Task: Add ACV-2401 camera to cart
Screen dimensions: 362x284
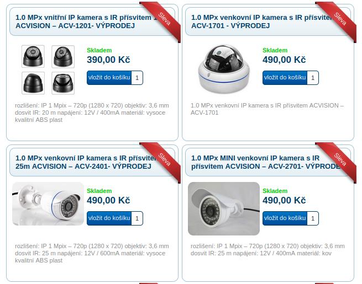Action: (x=109, y=218)
